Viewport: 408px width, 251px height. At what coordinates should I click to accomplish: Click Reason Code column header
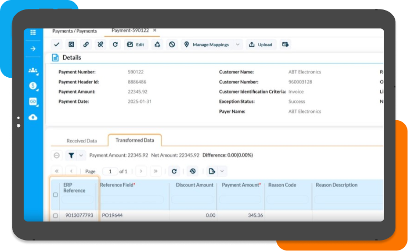[282, 185]
